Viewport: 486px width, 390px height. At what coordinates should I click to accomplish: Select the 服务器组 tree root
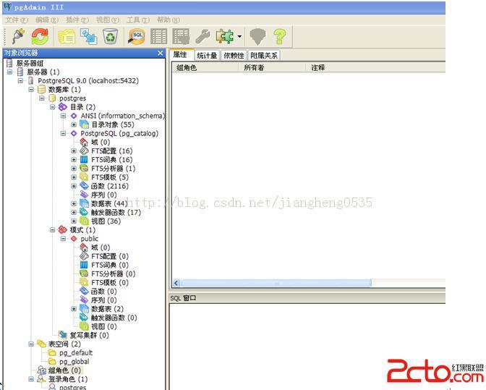pos(30,63)
